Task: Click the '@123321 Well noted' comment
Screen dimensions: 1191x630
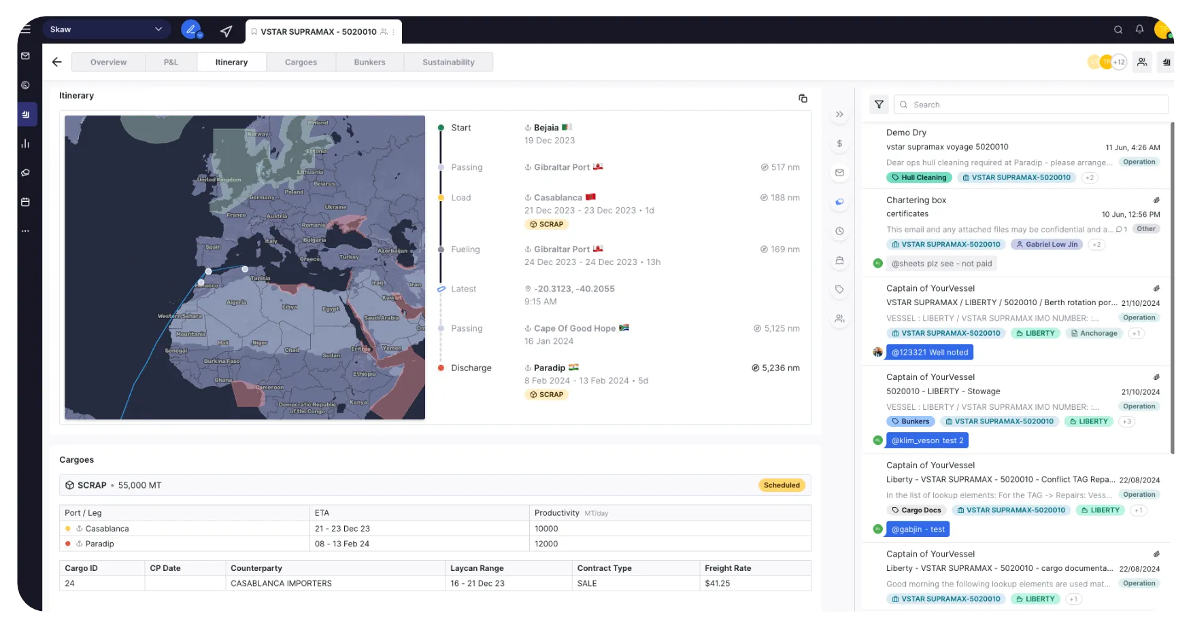Action: click(929, 352)
